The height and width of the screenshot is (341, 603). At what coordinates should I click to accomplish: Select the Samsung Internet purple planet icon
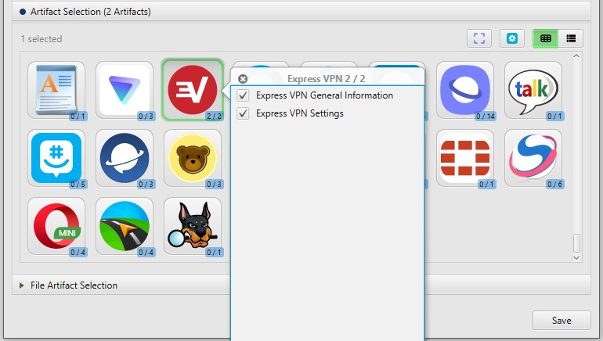coord(465,89)
